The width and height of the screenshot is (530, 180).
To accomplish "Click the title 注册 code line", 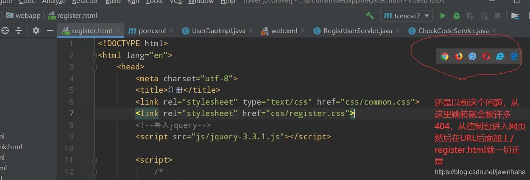I will [x=178, y=90].
